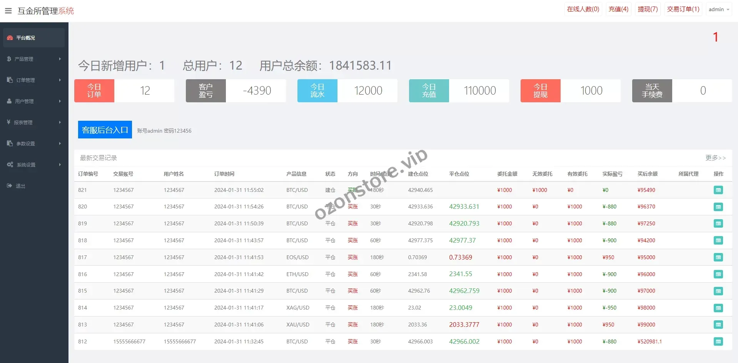The image size is (738, 363).
Task: Click 交易订单(1) in the top bar
Action: [x=683, y=9]
